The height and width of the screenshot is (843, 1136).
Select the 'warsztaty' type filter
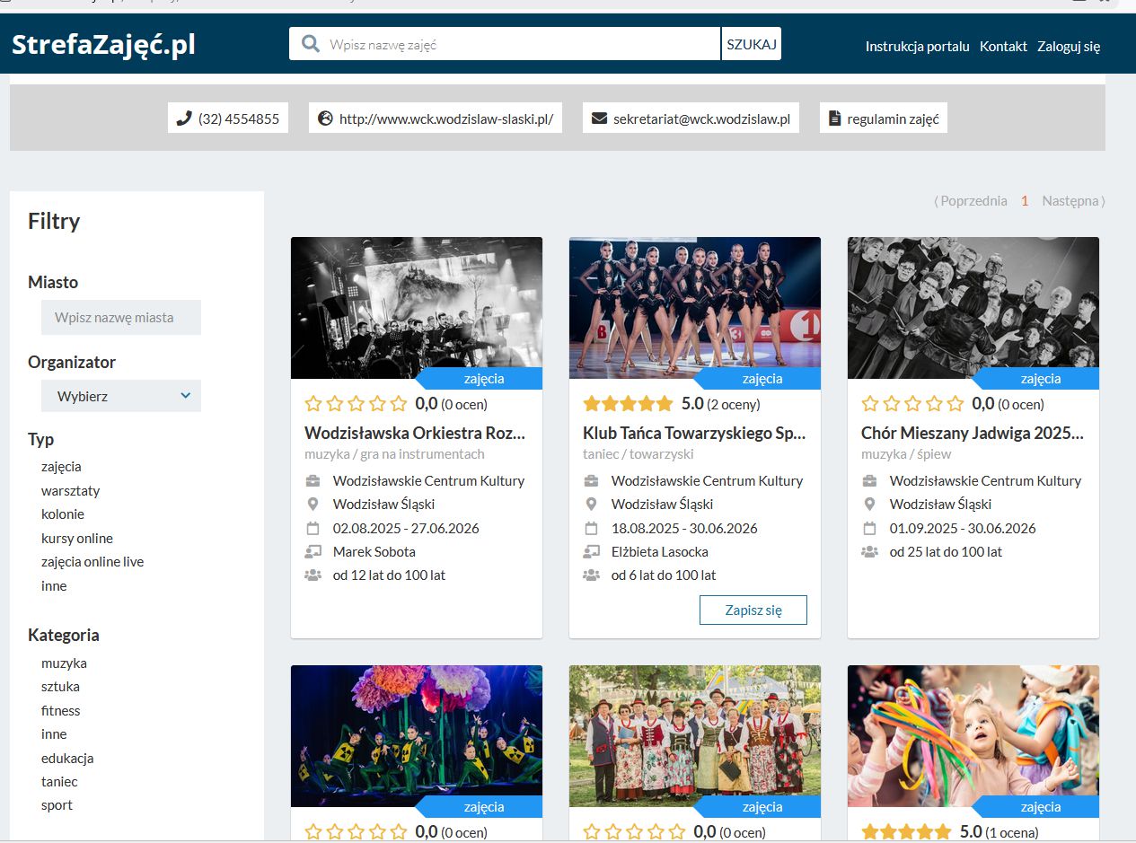[x=70, y=491]
